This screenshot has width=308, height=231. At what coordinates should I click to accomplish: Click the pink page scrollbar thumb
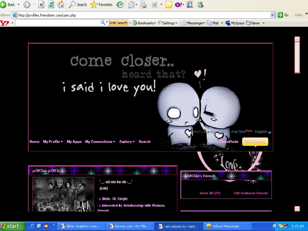point(297,57)
